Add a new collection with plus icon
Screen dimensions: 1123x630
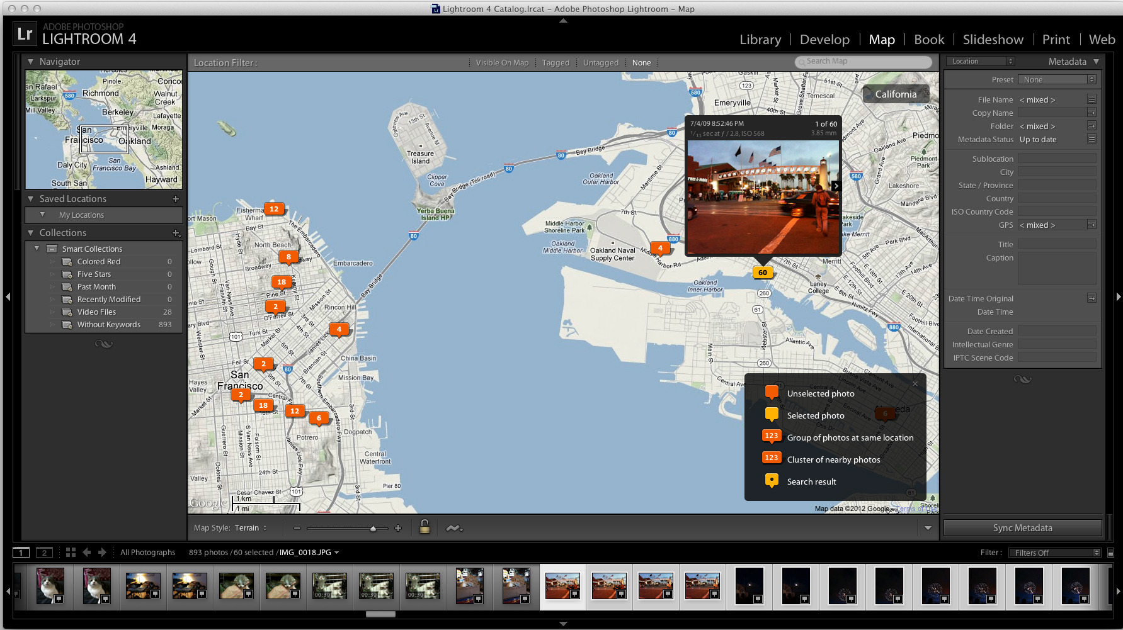176,233
